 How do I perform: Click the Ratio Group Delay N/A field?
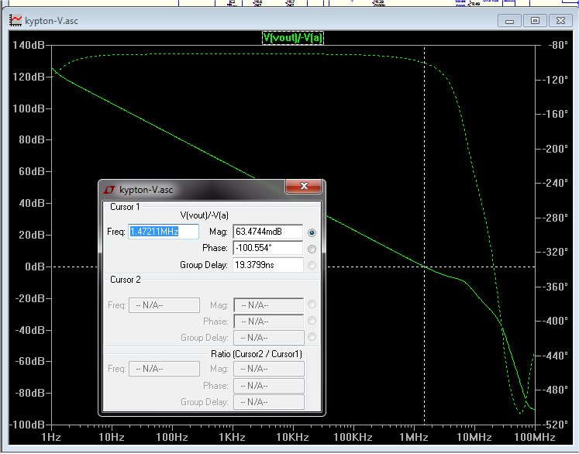[269, 402]
